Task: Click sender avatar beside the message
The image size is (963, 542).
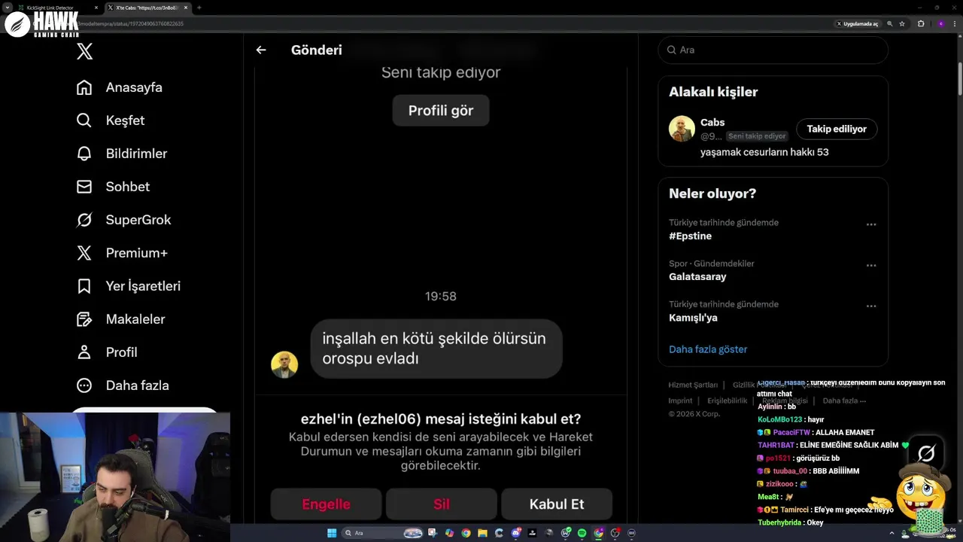Action: [284, 365]
